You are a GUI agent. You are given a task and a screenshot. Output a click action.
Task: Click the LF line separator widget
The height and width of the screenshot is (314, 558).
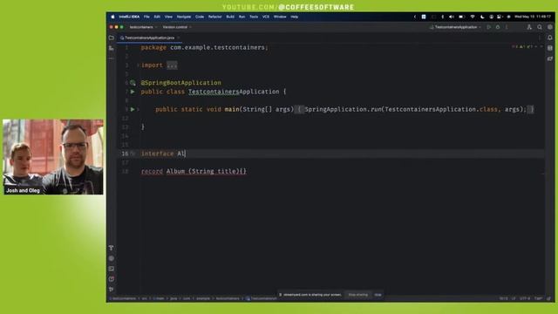(514, 298)
